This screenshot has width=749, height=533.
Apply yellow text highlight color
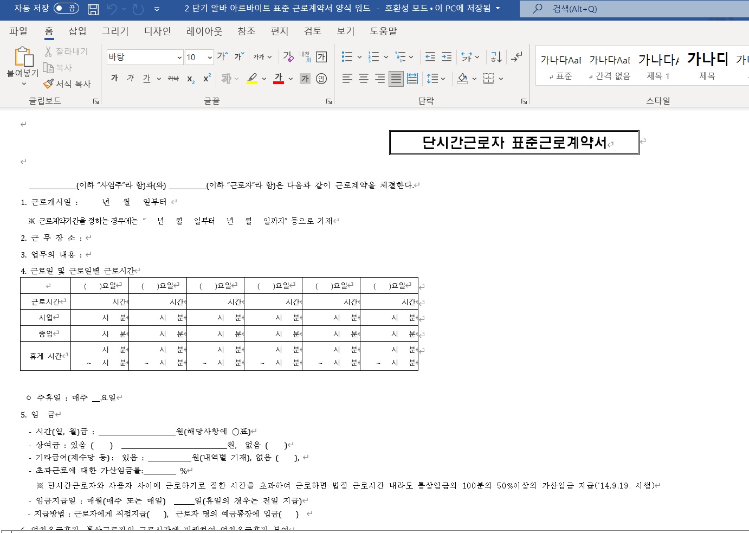(x=252, y=79)
